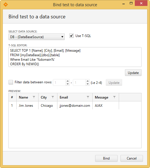This screenshot has width=150, height=168.
Task: Decrease the first row filter value
Action: tap(68, 84)
